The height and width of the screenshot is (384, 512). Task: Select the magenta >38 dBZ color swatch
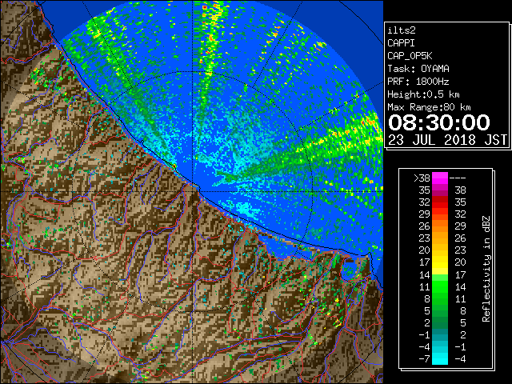[440, 178]
